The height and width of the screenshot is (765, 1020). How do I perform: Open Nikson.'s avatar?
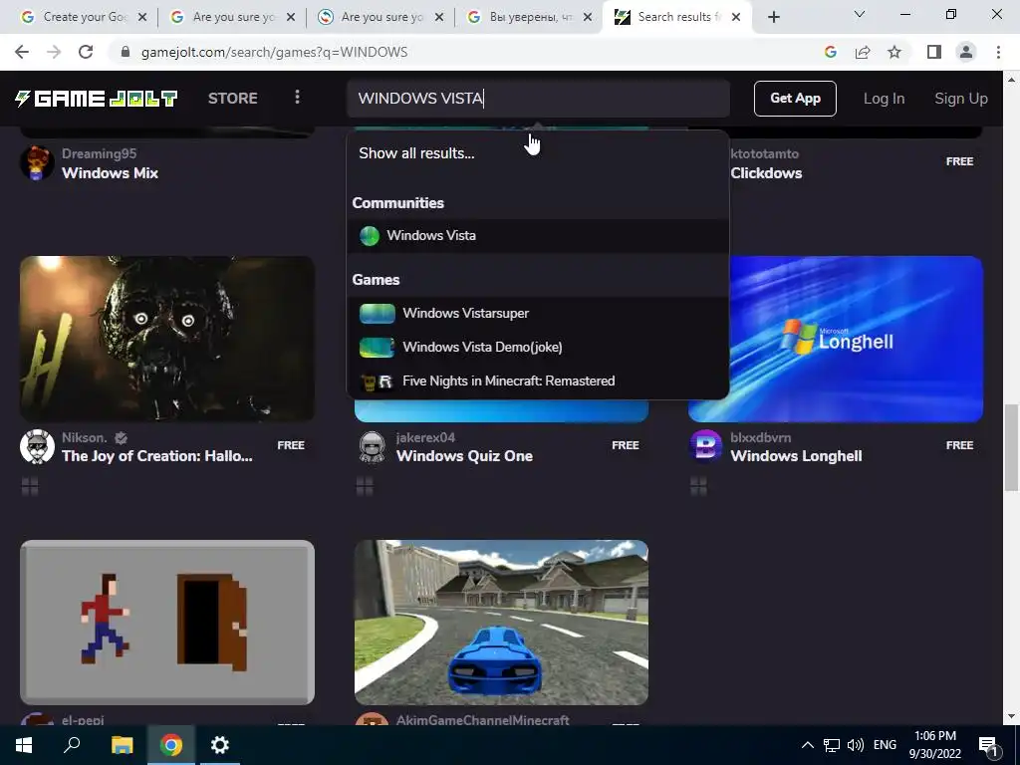[x=37, y=446]
